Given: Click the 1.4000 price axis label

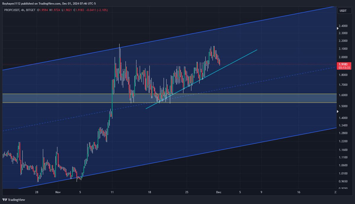Looking at the screenshot, I should coord(343,118).
